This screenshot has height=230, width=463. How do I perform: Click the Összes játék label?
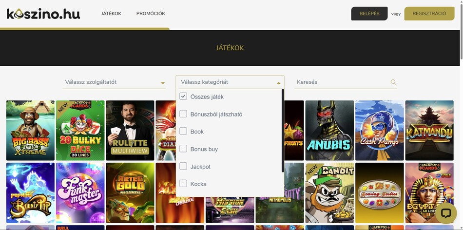pos(207,97)
